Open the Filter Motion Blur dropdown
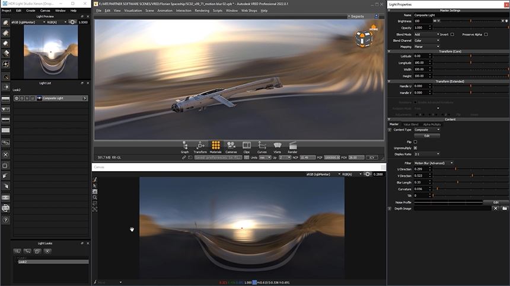The height and width of the screenshot is (286, 510). pyautogui.click(x=434, y=163)
